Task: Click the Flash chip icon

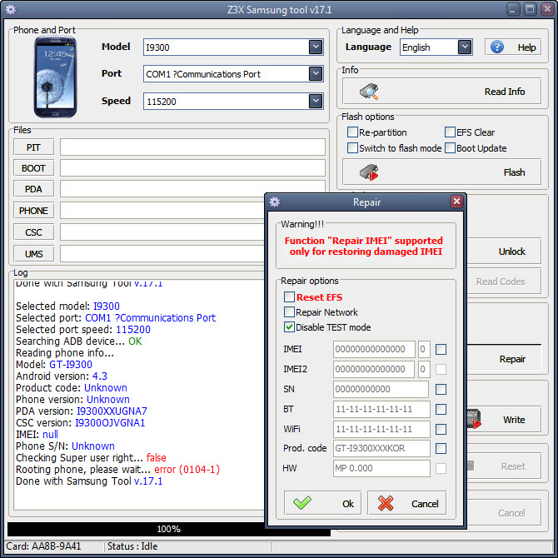Action: click(369, 172)
